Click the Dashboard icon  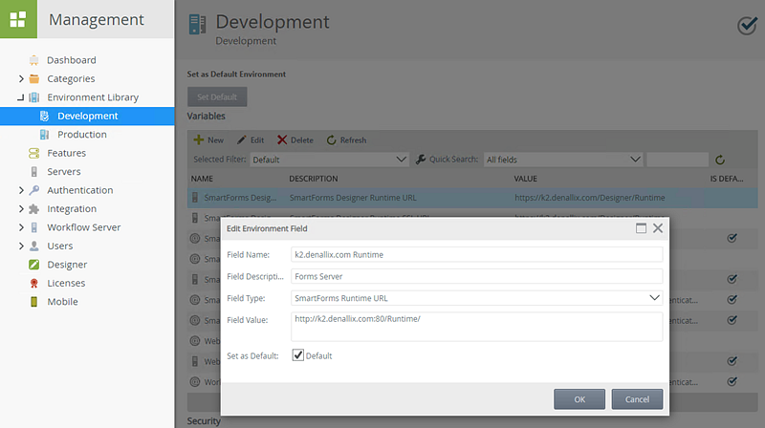pyautogui.click(x=34, y=60)
